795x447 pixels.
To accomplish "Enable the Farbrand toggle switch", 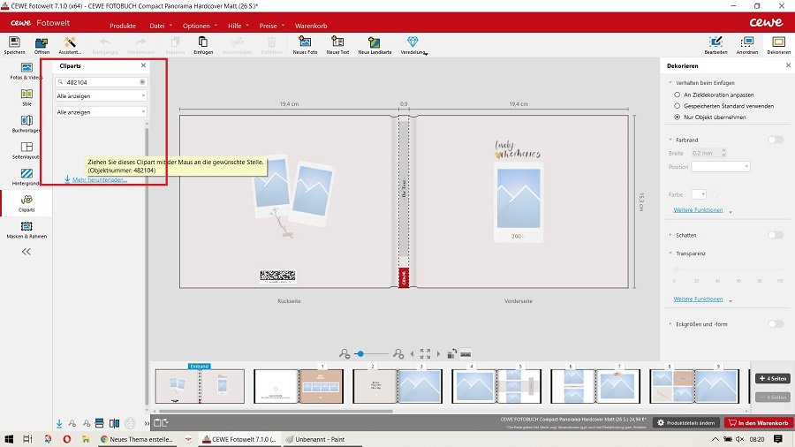I will 776,140.
